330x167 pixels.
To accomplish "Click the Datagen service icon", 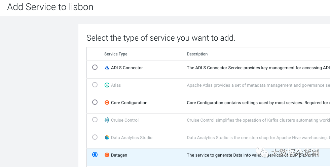I will (107, 155).
